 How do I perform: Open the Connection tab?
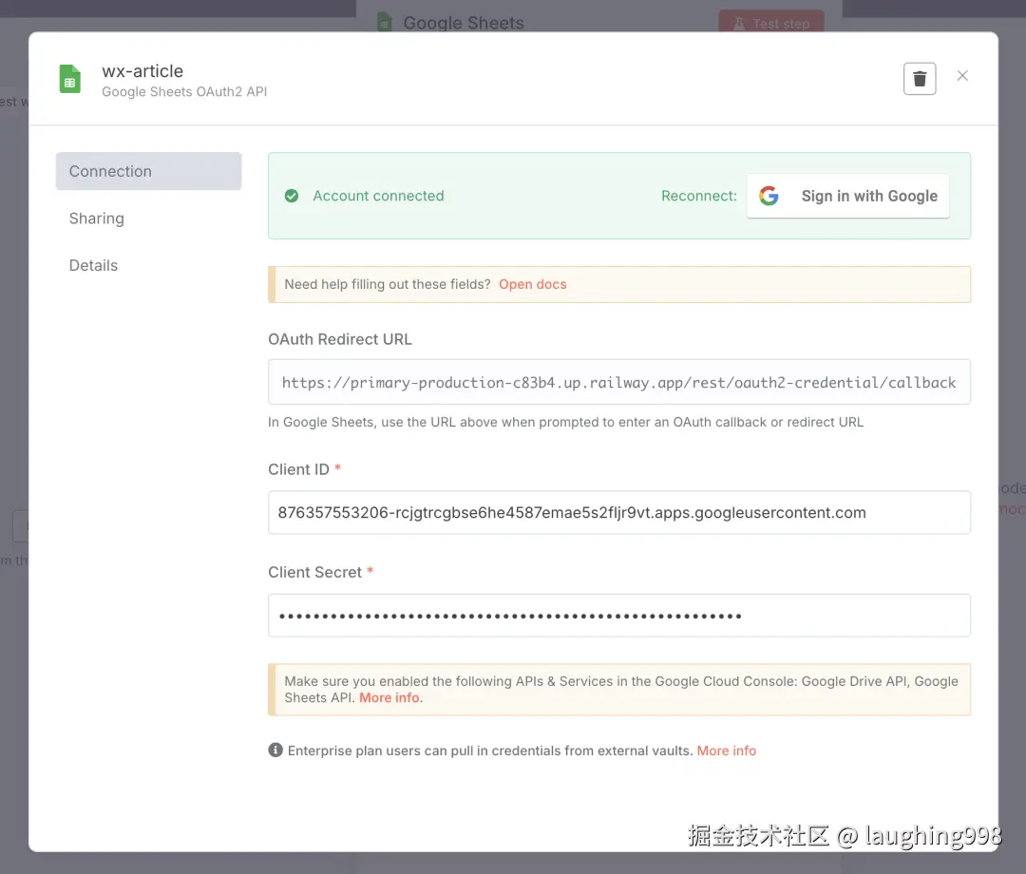tap(148, 171)
